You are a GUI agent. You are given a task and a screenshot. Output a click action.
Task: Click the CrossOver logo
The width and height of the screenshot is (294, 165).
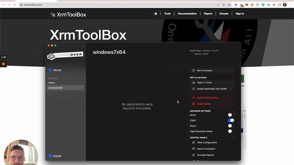coord(65,55)
